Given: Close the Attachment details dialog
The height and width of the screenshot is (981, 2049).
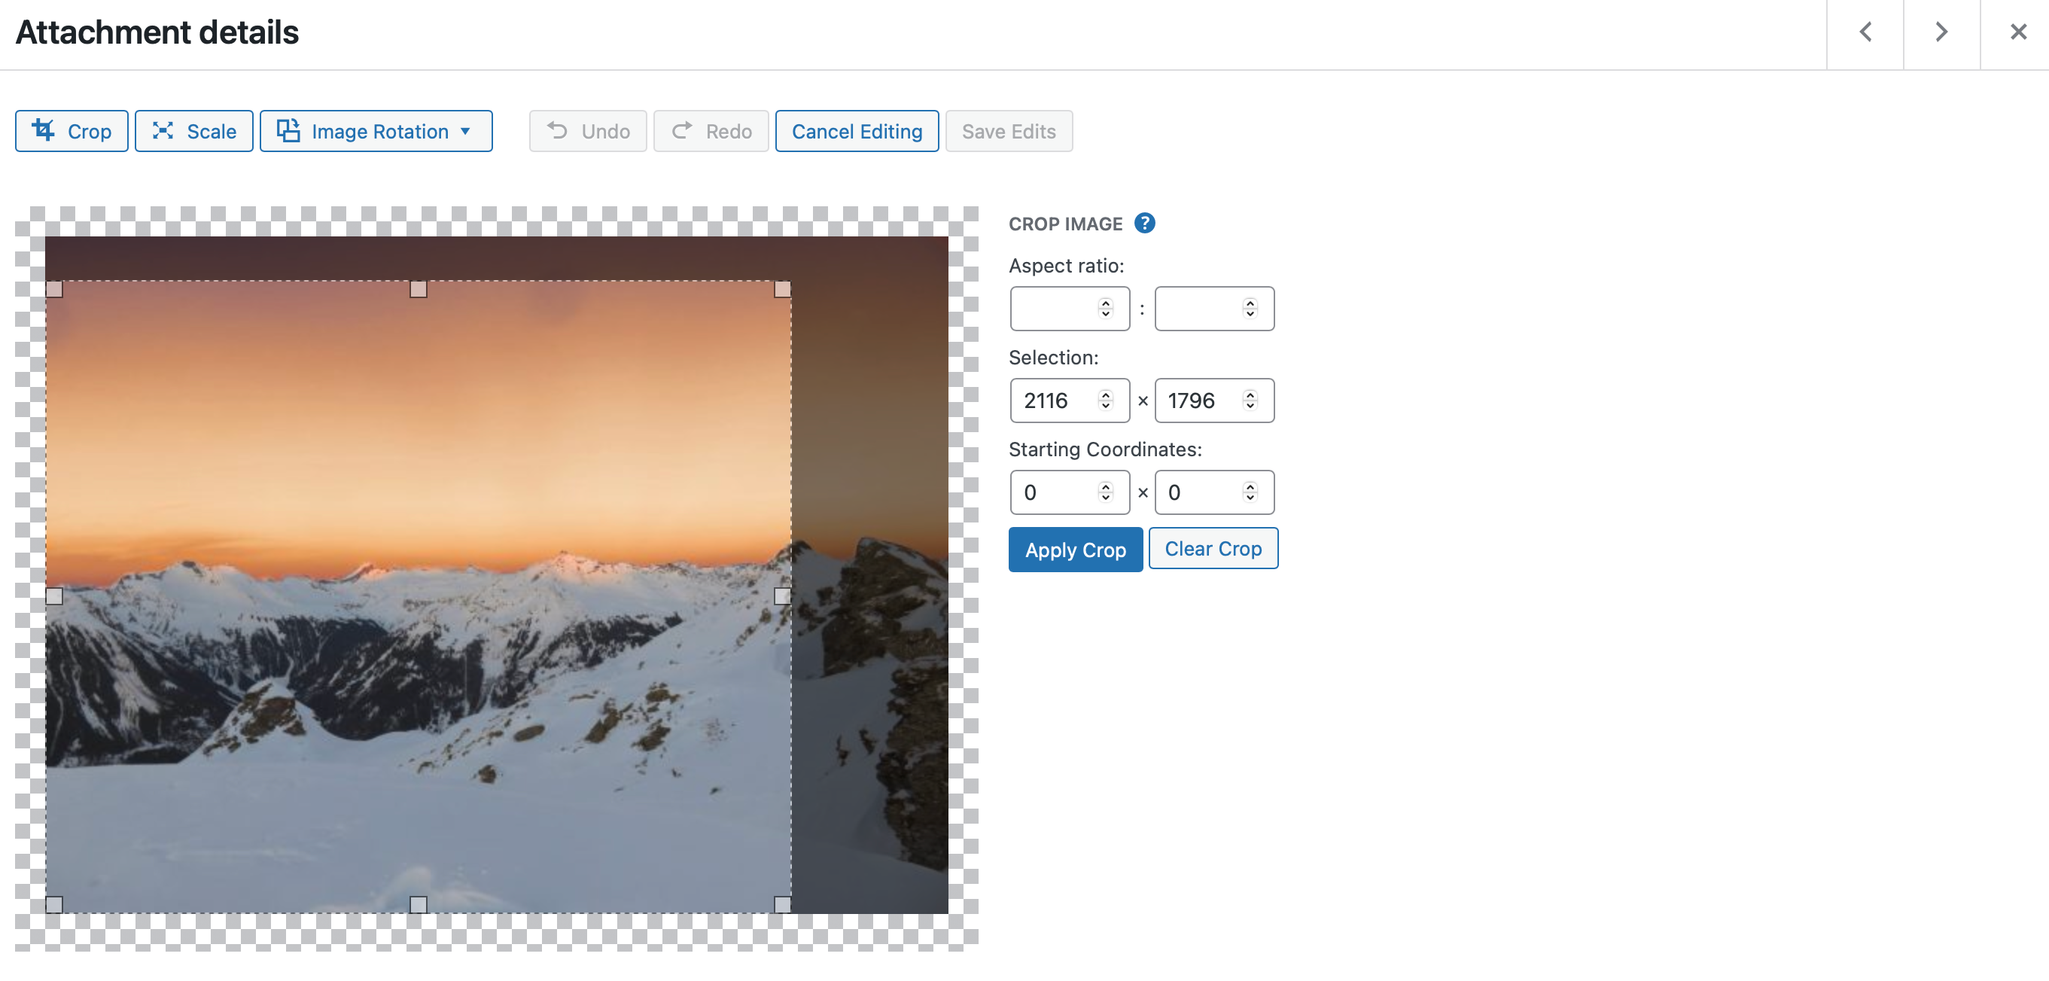Looking at the screenshot, I should coord(2018,32).
